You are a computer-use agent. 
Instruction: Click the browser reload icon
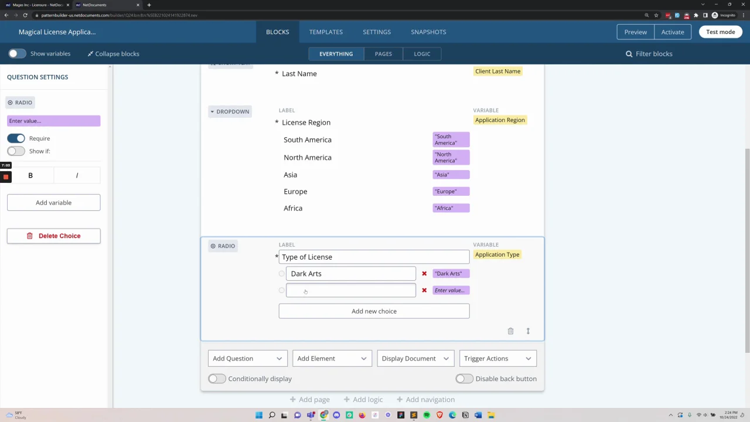pyautogui.click(x=25, y=15)
